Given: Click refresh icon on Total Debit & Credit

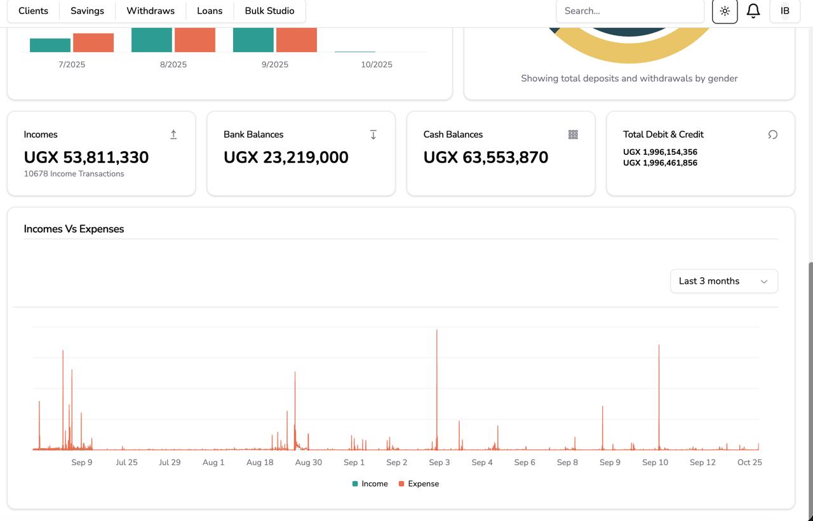Looking at the screenshot, I should (x=772, y=135).
